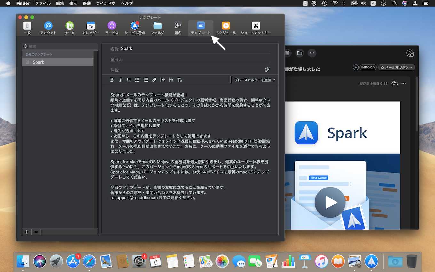The height and width of the screenshot is (272, 435).
Task: Toggle bold formatting
Action: (x=112, y=80)
